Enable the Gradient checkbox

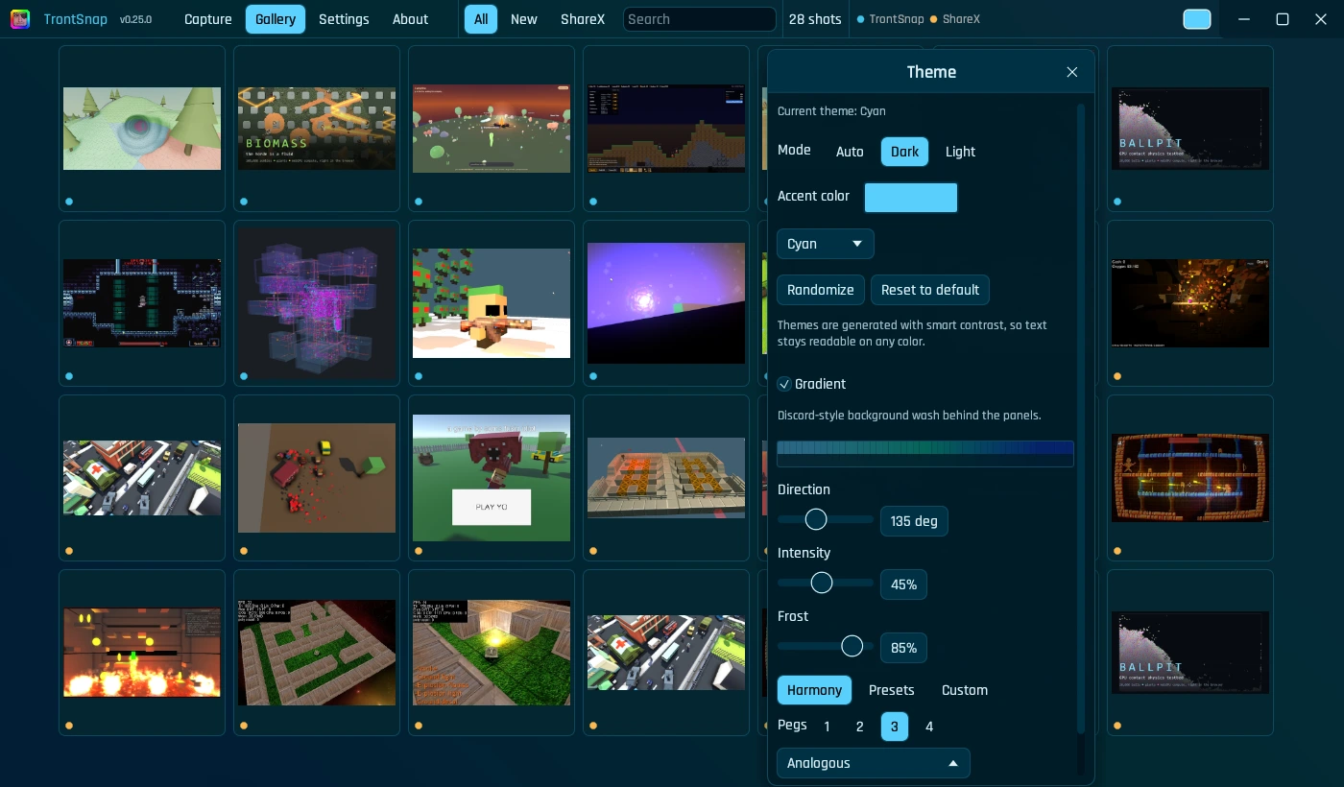coord(784,384)
